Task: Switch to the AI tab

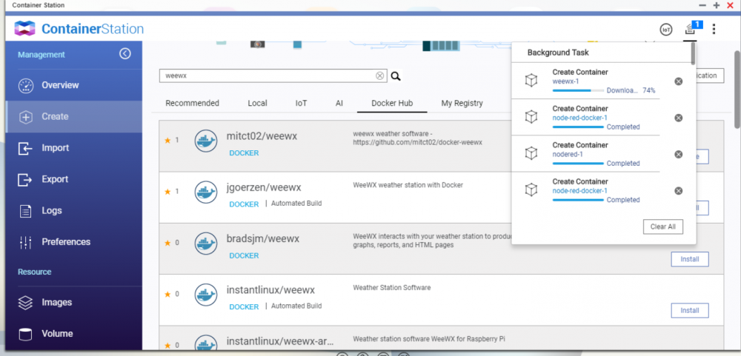Action: [339, 103]
